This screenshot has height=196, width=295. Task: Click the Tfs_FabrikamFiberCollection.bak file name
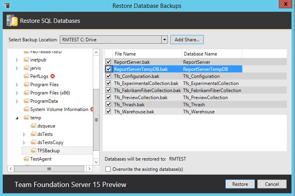tap(147, 91)
